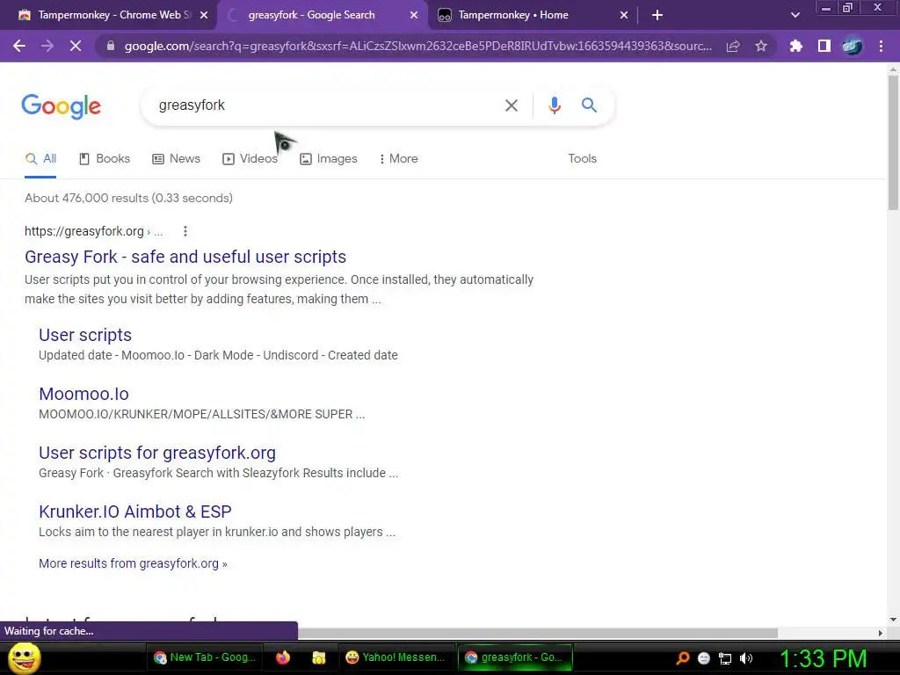Click the https://greasyfork.org URL text
900x675 pixels.
click(84, 231)
